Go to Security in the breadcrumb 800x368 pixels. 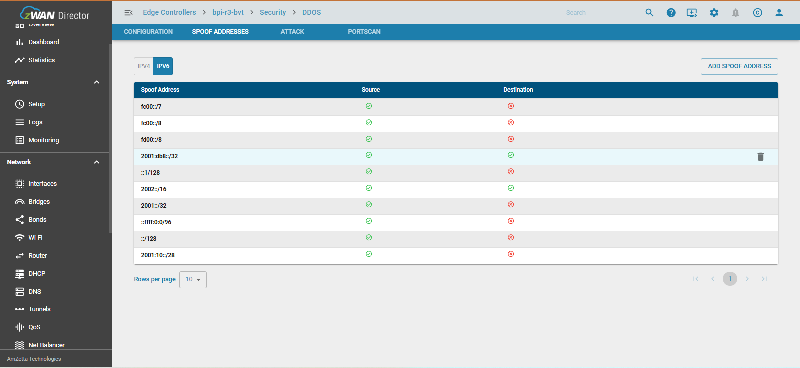(x=273, y=13)
